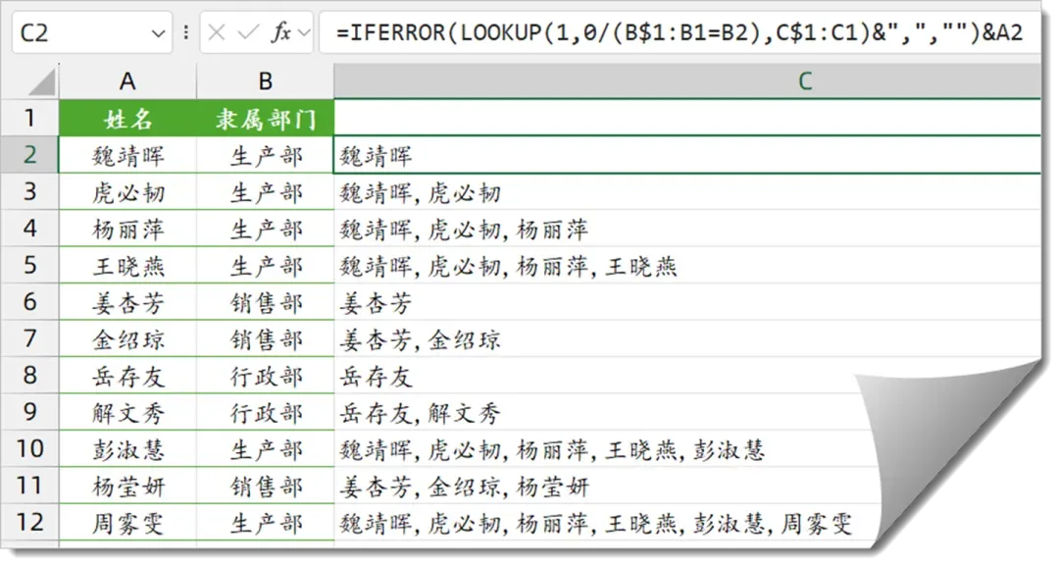Click the Cancel (X) formula icon

click(x=216, y=32)
